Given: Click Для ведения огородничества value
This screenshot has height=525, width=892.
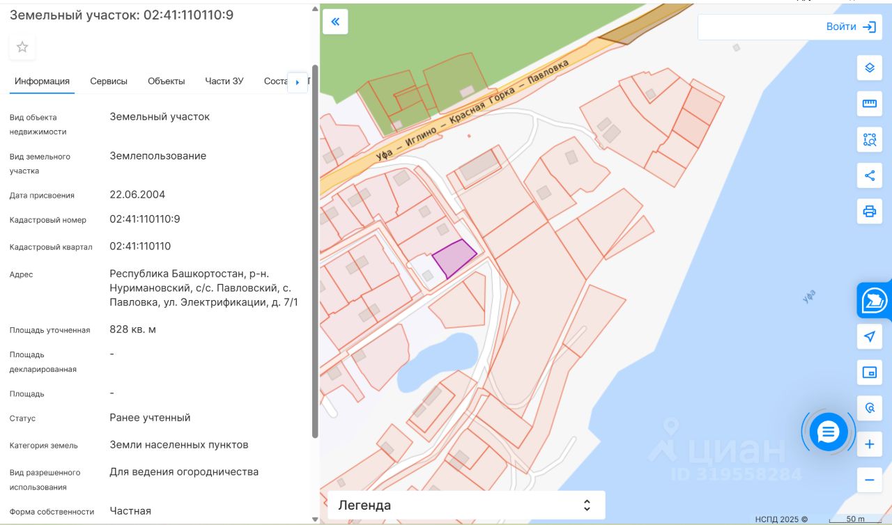Looking at the screenshot, I should [x=184, y=472].
